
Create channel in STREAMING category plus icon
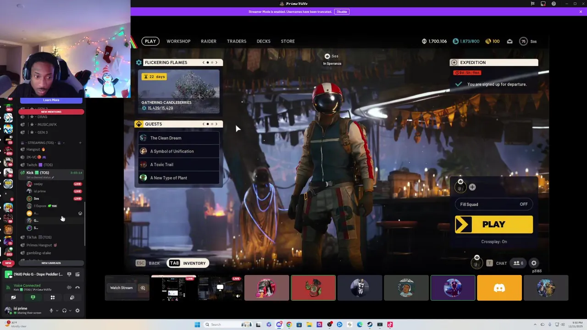80,143
